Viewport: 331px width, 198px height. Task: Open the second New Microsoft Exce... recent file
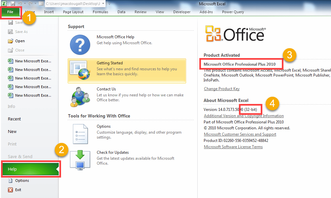[x=30, y=70]
